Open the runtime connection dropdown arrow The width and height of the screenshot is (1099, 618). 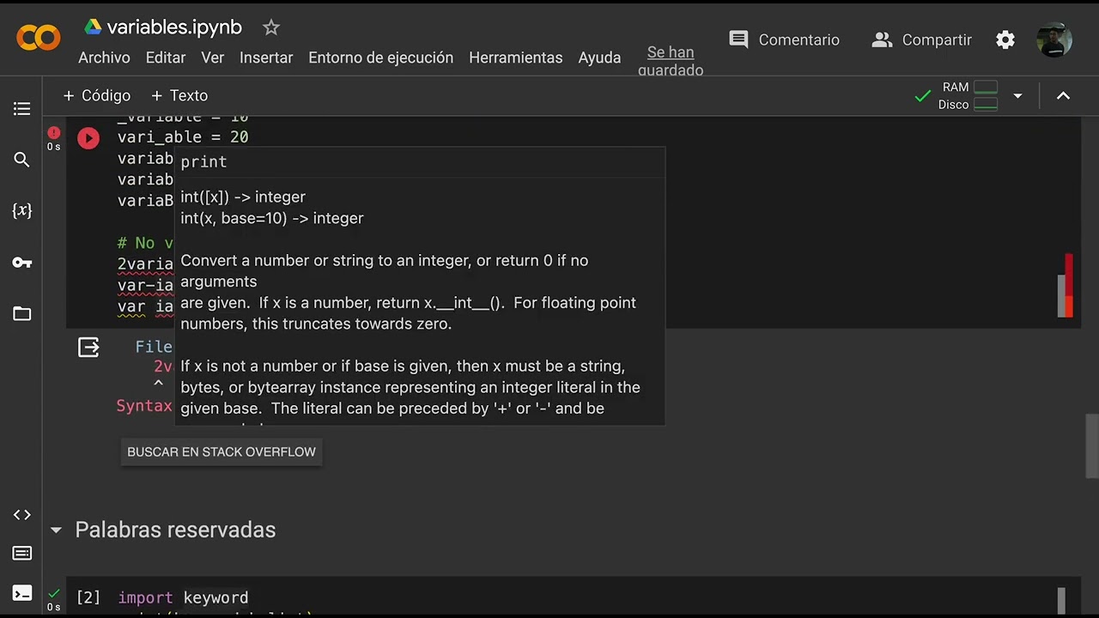[1017, 96]
